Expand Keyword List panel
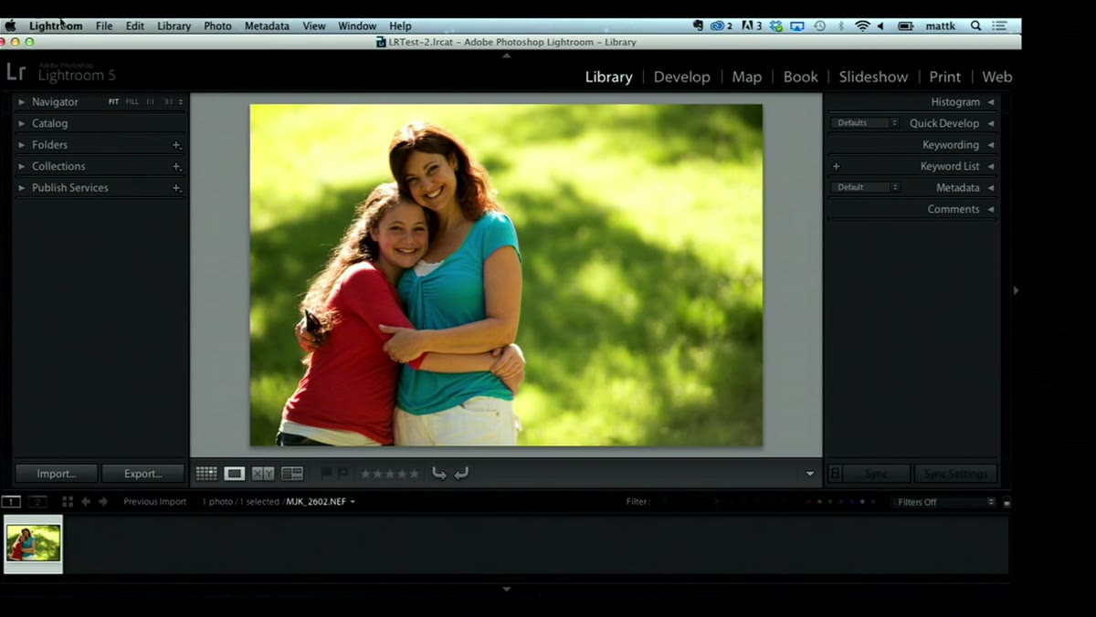 click(991, 166)
